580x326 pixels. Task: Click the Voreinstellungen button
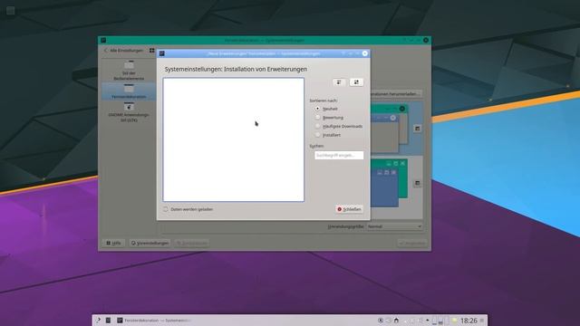tap(150, 243)
